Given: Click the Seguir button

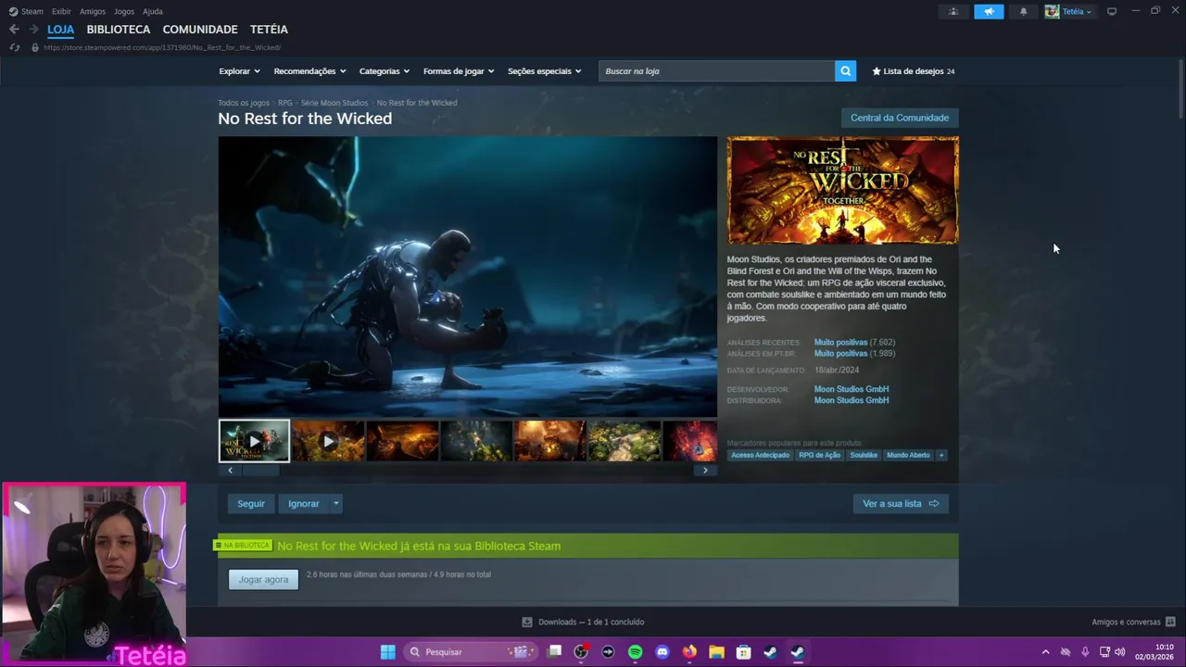Looking at the screenshot, I should point(251,504).
